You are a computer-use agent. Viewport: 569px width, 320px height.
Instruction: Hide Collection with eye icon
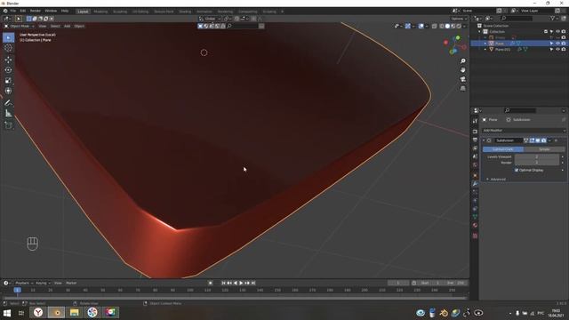pyautogui.click(x=557, y=32)
